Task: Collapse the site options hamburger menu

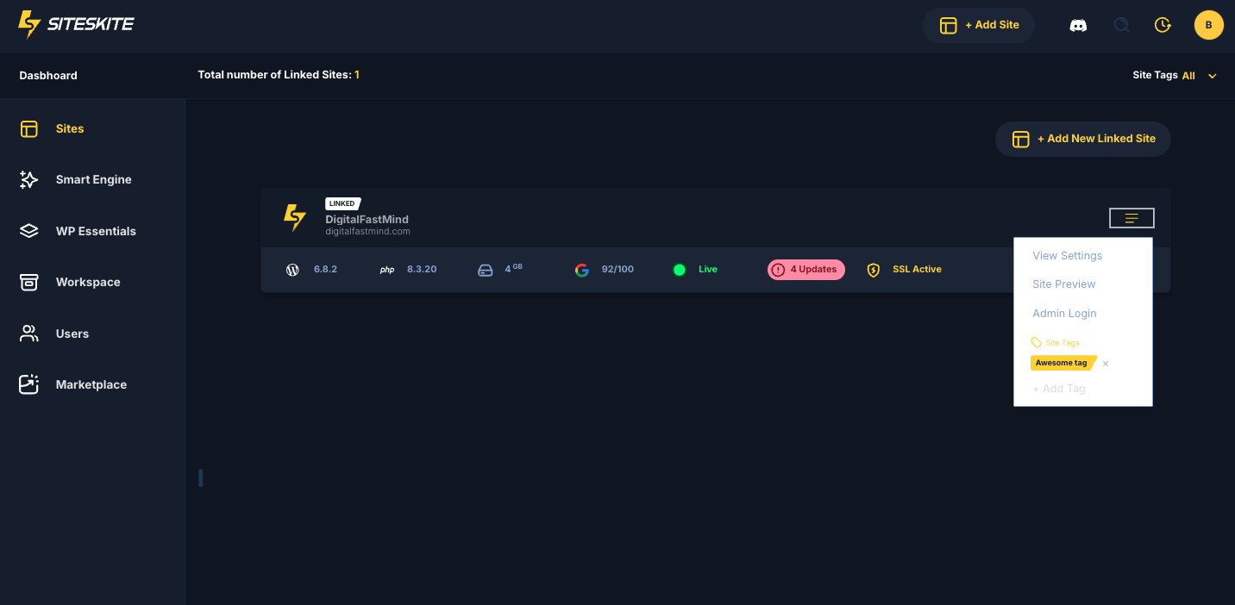Action: coord(1132,218)
